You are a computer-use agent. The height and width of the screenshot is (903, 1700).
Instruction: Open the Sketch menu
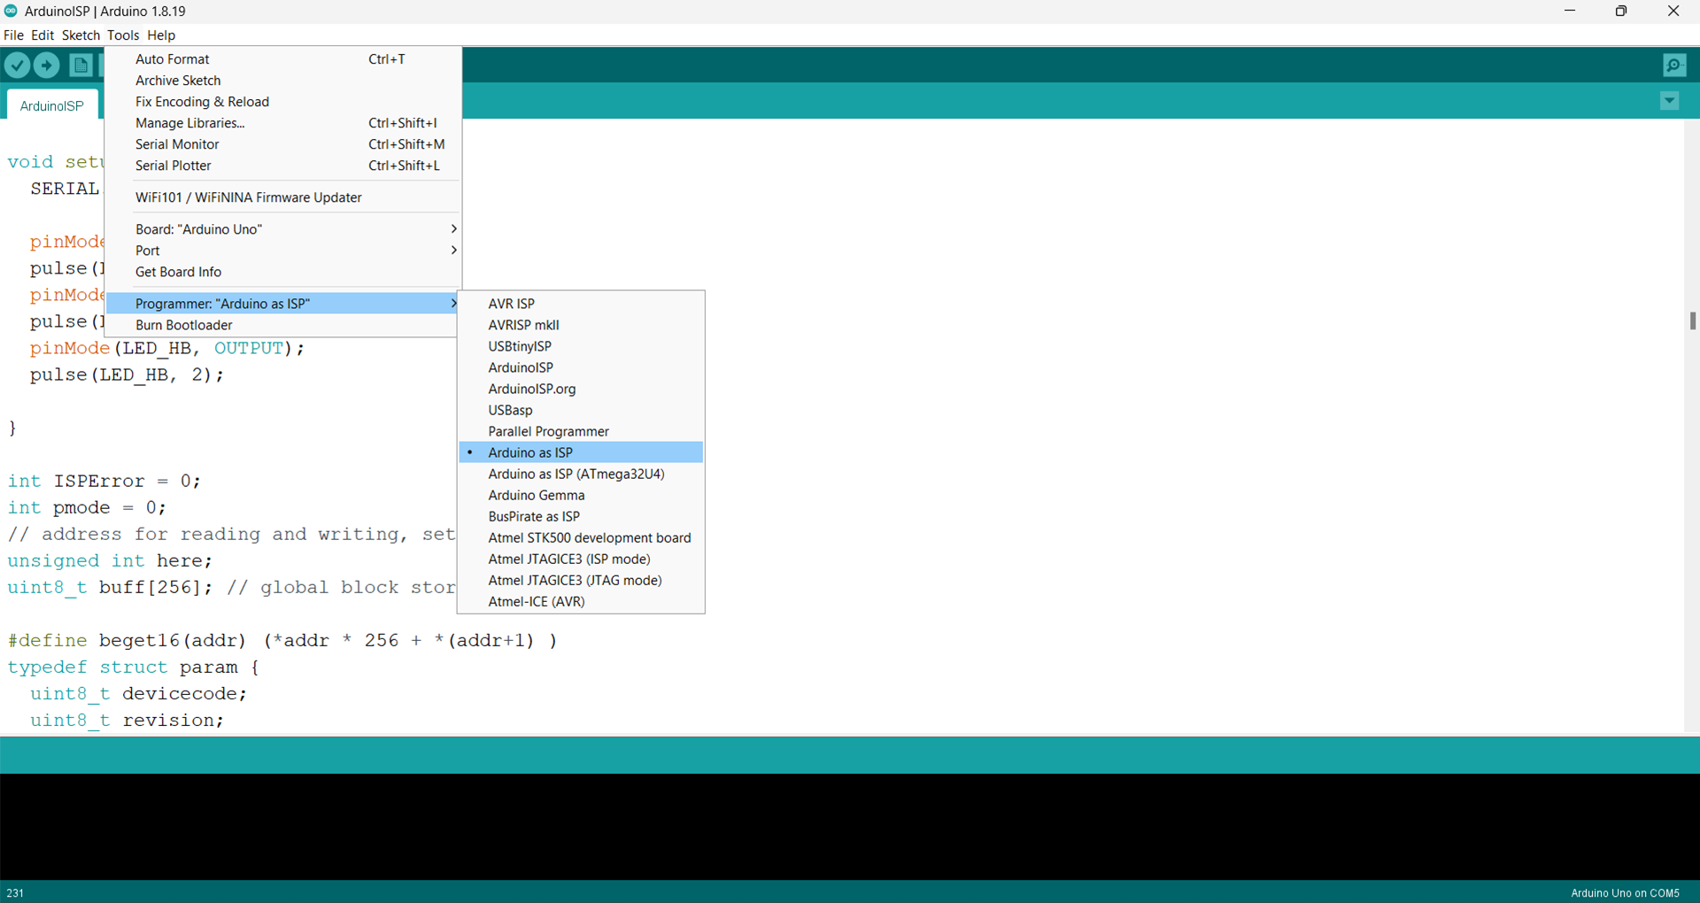pos(81,35)
